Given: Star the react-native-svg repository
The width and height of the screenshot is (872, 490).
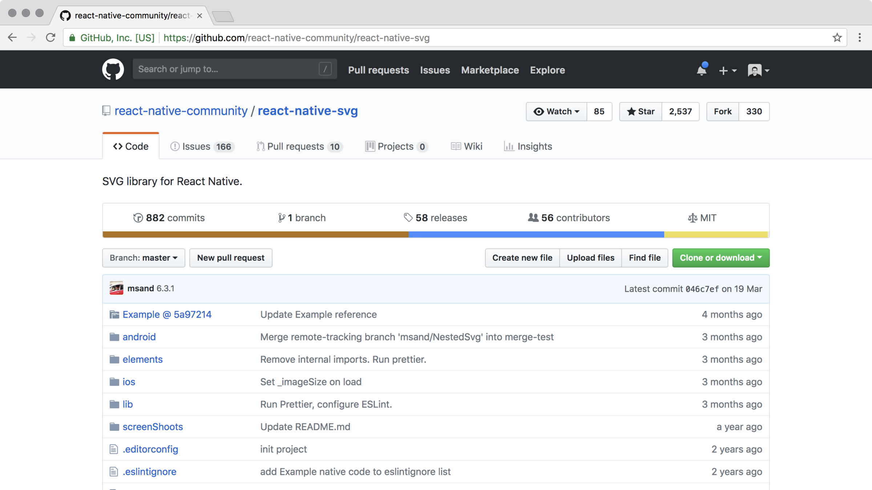Looking at the screenshot, I should pyautogui.click(x=641, y=111).
